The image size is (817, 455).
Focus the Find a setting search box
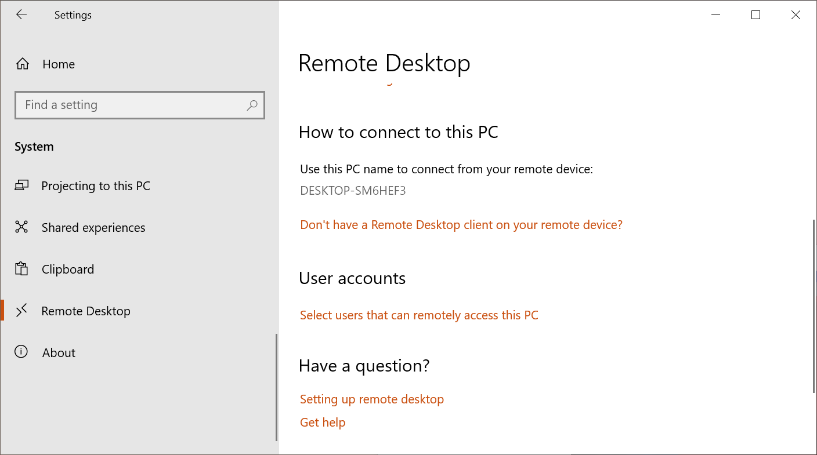132,105
